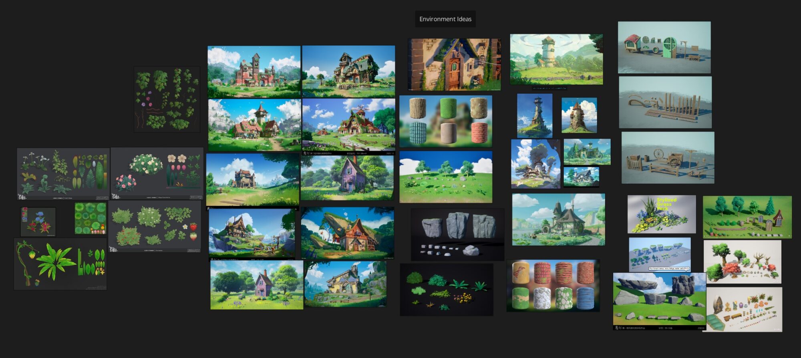The height and width of the screenshot is (358, 801).
Task: Click the floating islands blue asset sheet
Action: (x=660, y=254)
